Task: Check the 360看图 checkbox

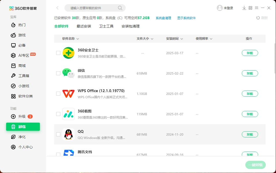Action: 58,114
